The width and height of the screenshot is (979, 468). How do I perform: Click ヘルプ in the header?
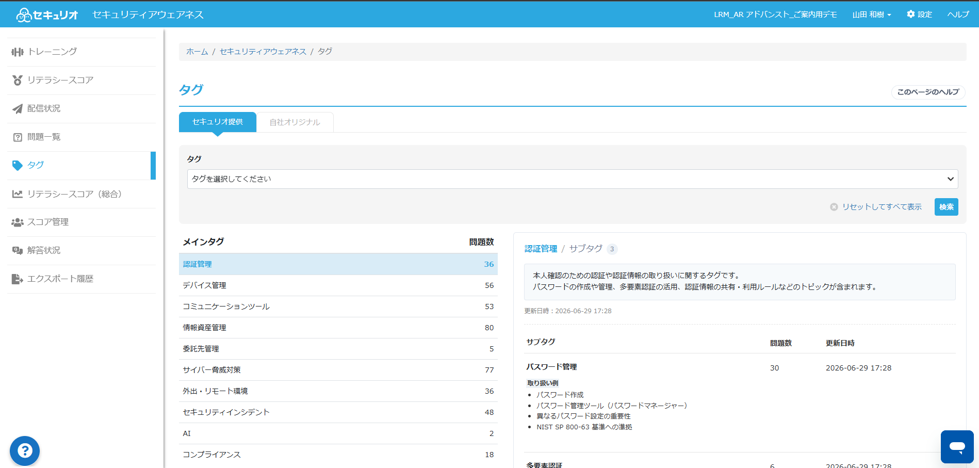958,14
